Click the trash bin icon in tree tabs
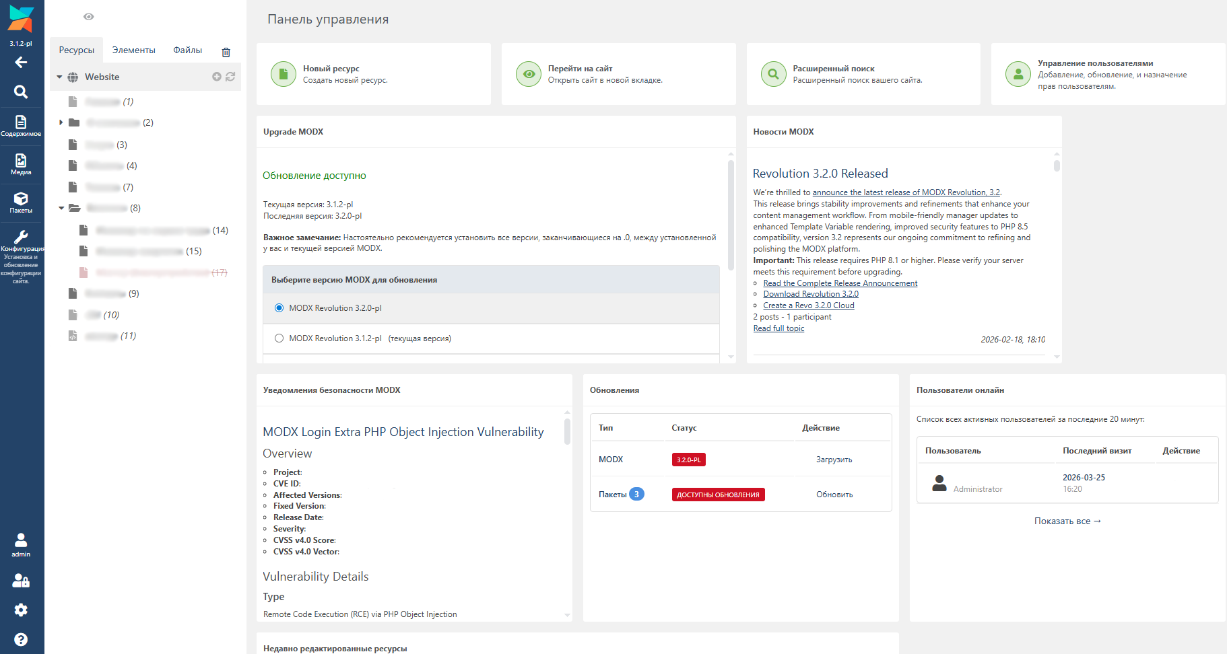 [226, 52]
